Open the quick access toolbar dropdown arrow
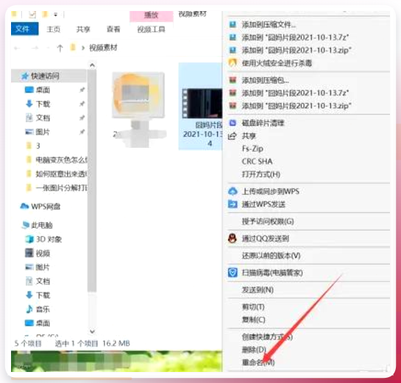 tap(55, 15)
